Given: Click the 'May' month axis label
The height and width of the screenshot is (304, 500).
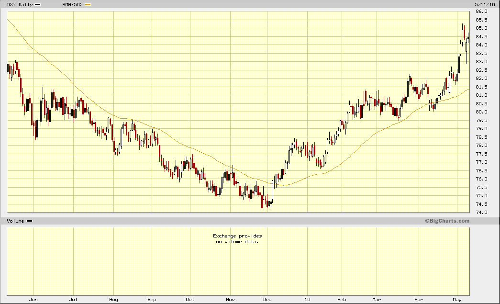Looking at the screenshot, I should tap(457, 299).
